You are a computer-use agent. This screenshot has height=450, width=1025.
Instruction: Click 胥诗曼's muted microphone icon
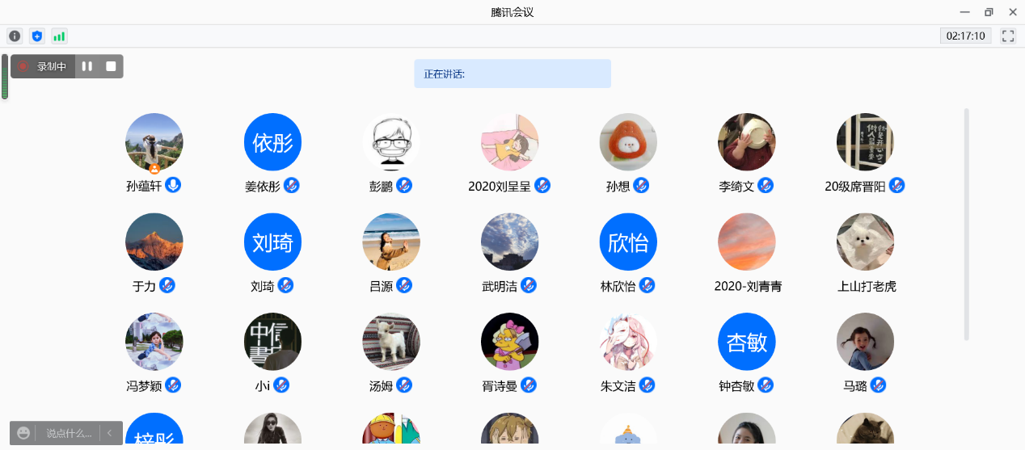point(529,385)
